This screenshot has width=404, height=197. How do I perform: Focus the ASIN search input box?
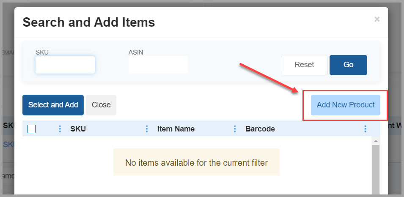[x=158, y=65]
